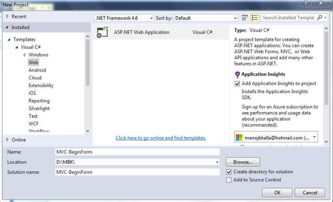Switch to medium icons list view

click(x=255, y=18)
